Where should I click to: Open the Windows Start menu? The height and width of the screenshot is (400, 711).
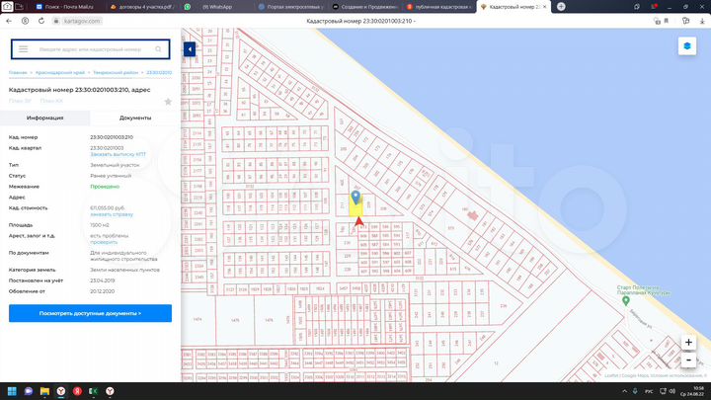pyautogui.click(x=14, y=391)
